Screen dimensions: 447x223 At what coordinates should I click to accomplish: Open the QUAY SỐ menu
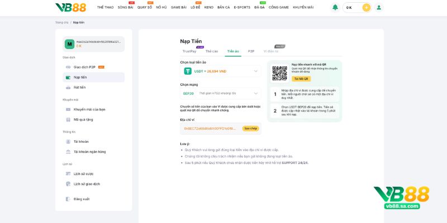point(145,7)
